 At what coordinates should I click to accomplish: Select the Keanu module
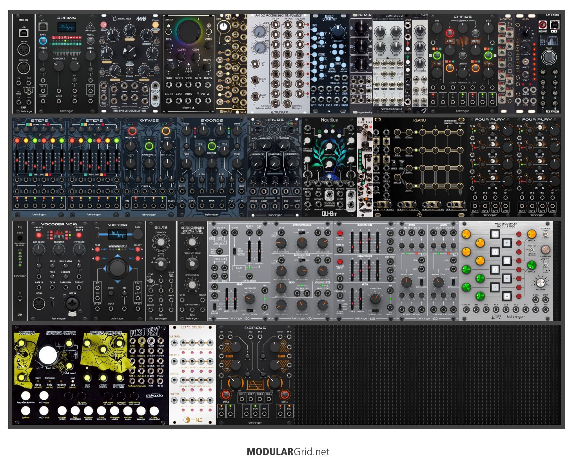[419, 167]
